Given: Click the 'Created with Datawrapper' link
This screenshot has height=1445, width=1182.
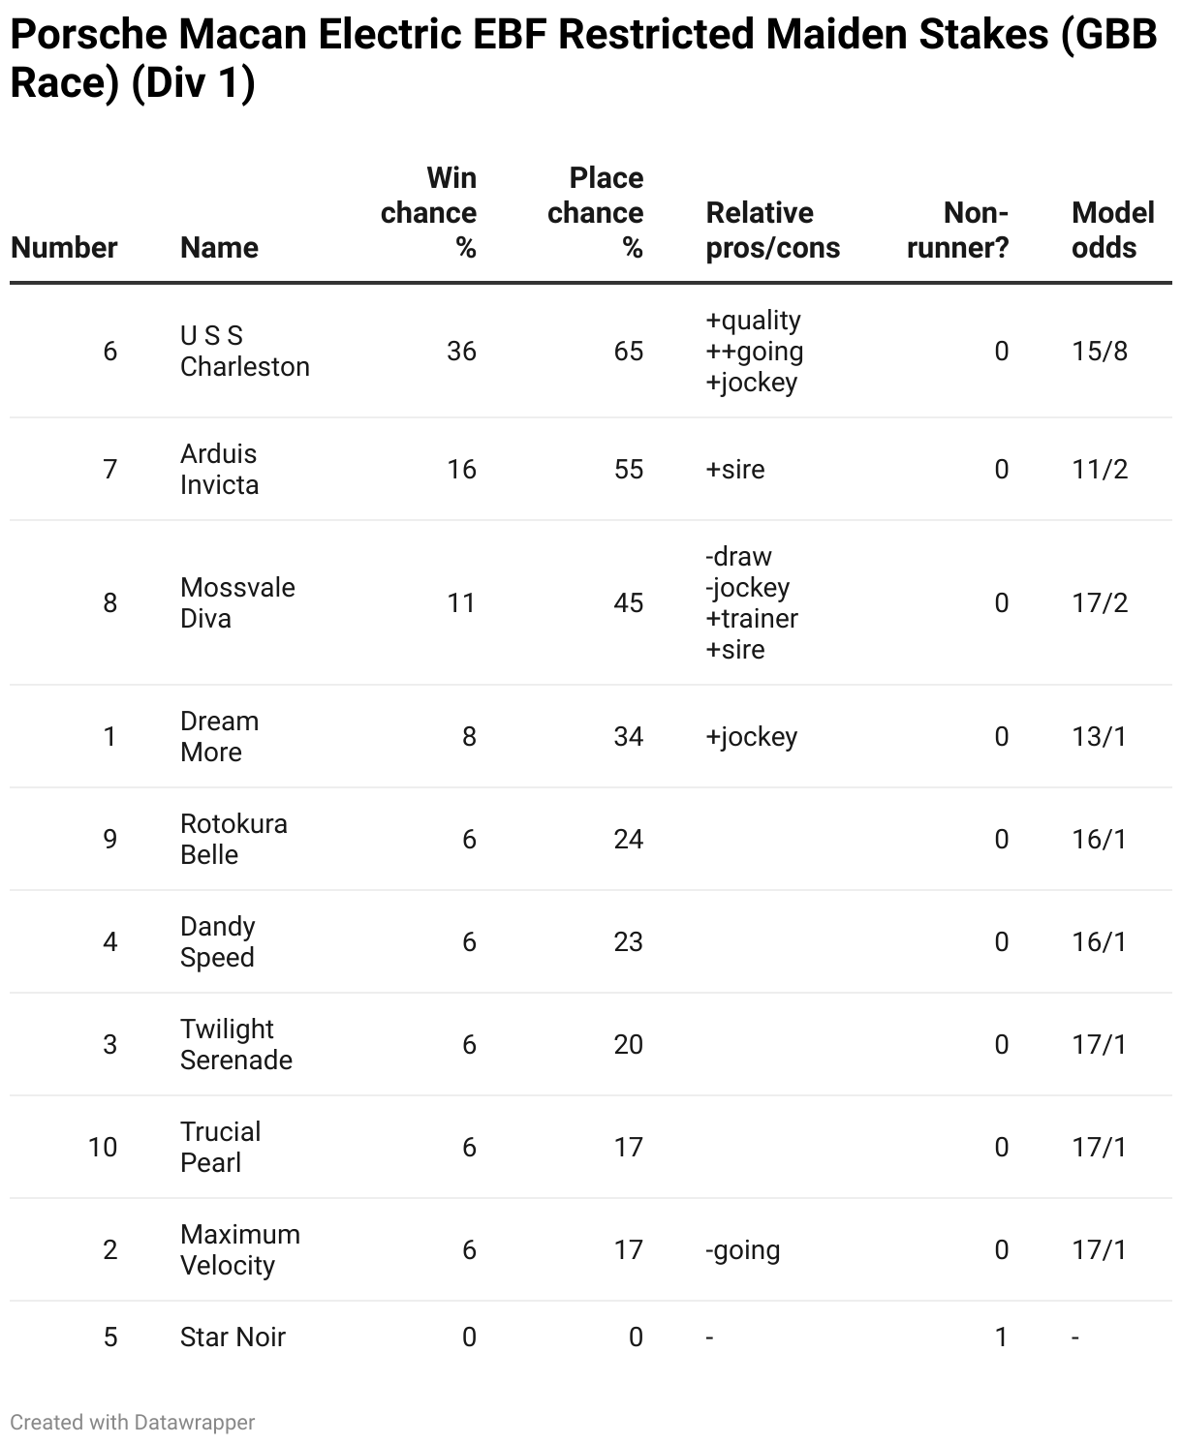Looking at the screenshot, I should coord(133,1422).
